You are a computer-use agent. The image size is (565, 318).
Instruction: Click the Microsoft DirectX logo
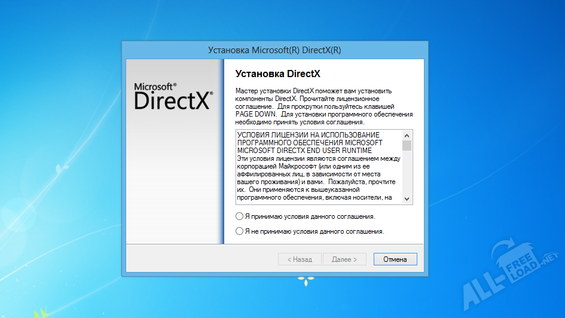173,96
